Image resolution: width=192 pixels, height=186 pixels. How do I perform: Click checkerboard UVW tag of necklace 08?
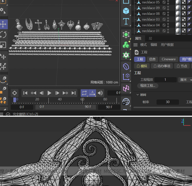point(184,13)
